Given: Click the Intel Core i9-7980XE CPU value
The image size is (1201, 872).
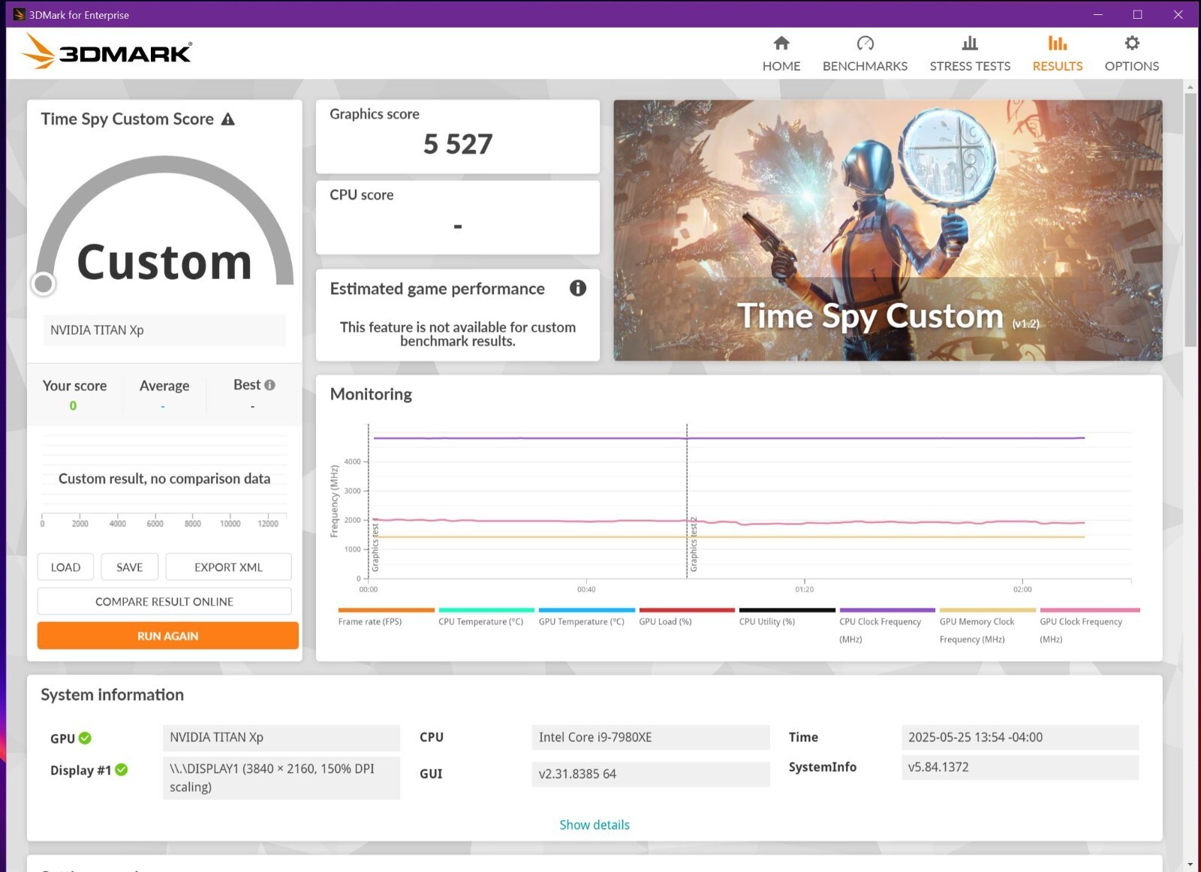Looking at the screenshot, I should click(650, 737).
